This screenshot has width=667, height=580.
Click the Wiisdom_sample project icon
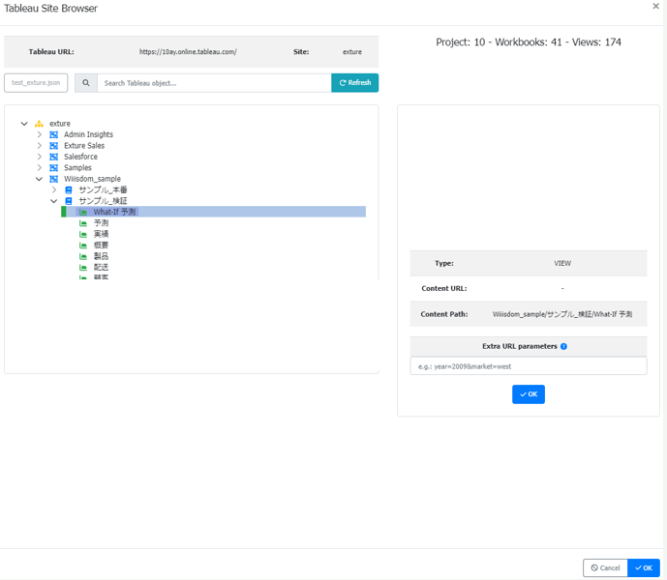(53, 179)
